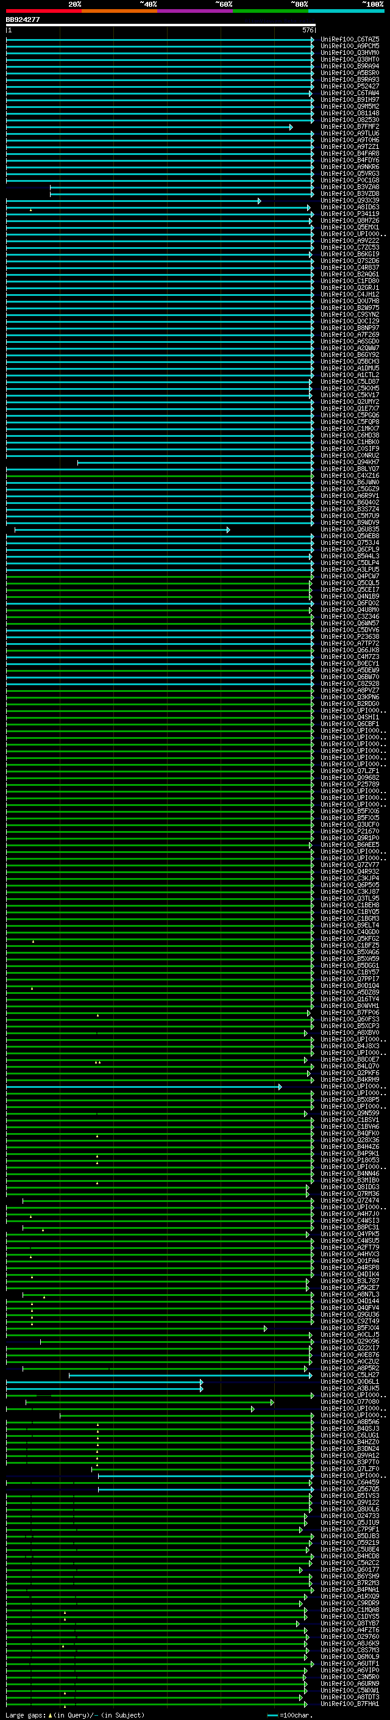Select hit UniRef100_B6KGI9
Screen dimensions: 390x1720
[350, 254]
